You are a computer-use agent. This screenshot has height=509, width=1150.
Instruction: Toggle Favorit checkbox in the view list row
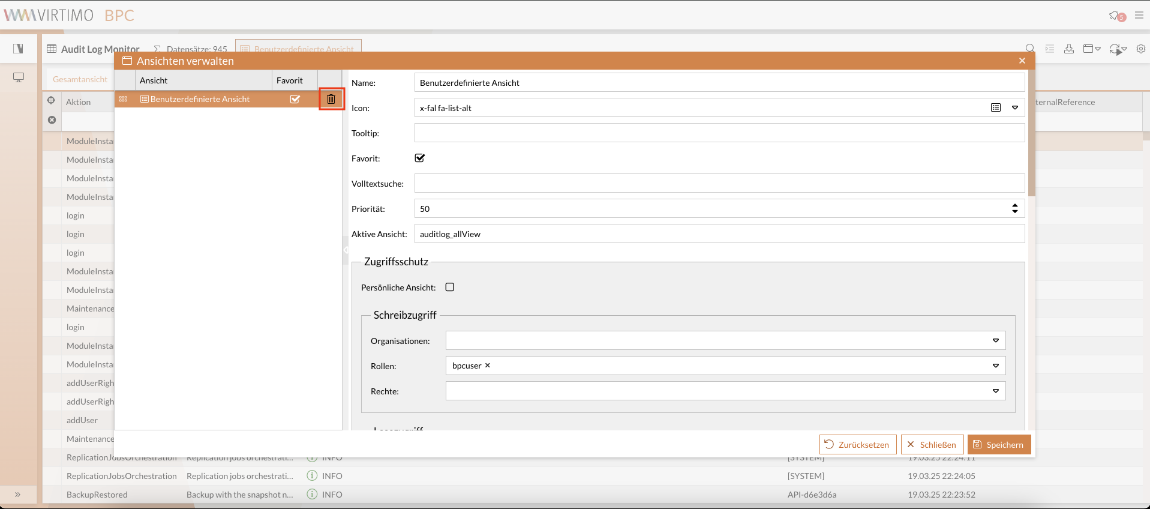295,99
